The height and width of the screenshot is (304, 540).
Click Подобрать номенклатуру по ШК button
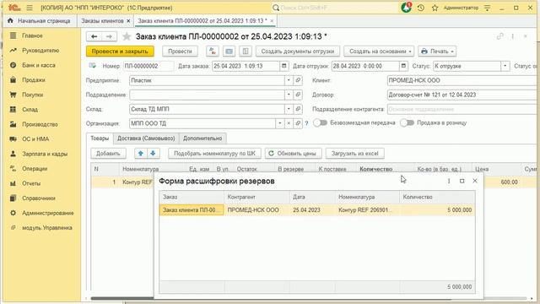(x=214, y=154)
